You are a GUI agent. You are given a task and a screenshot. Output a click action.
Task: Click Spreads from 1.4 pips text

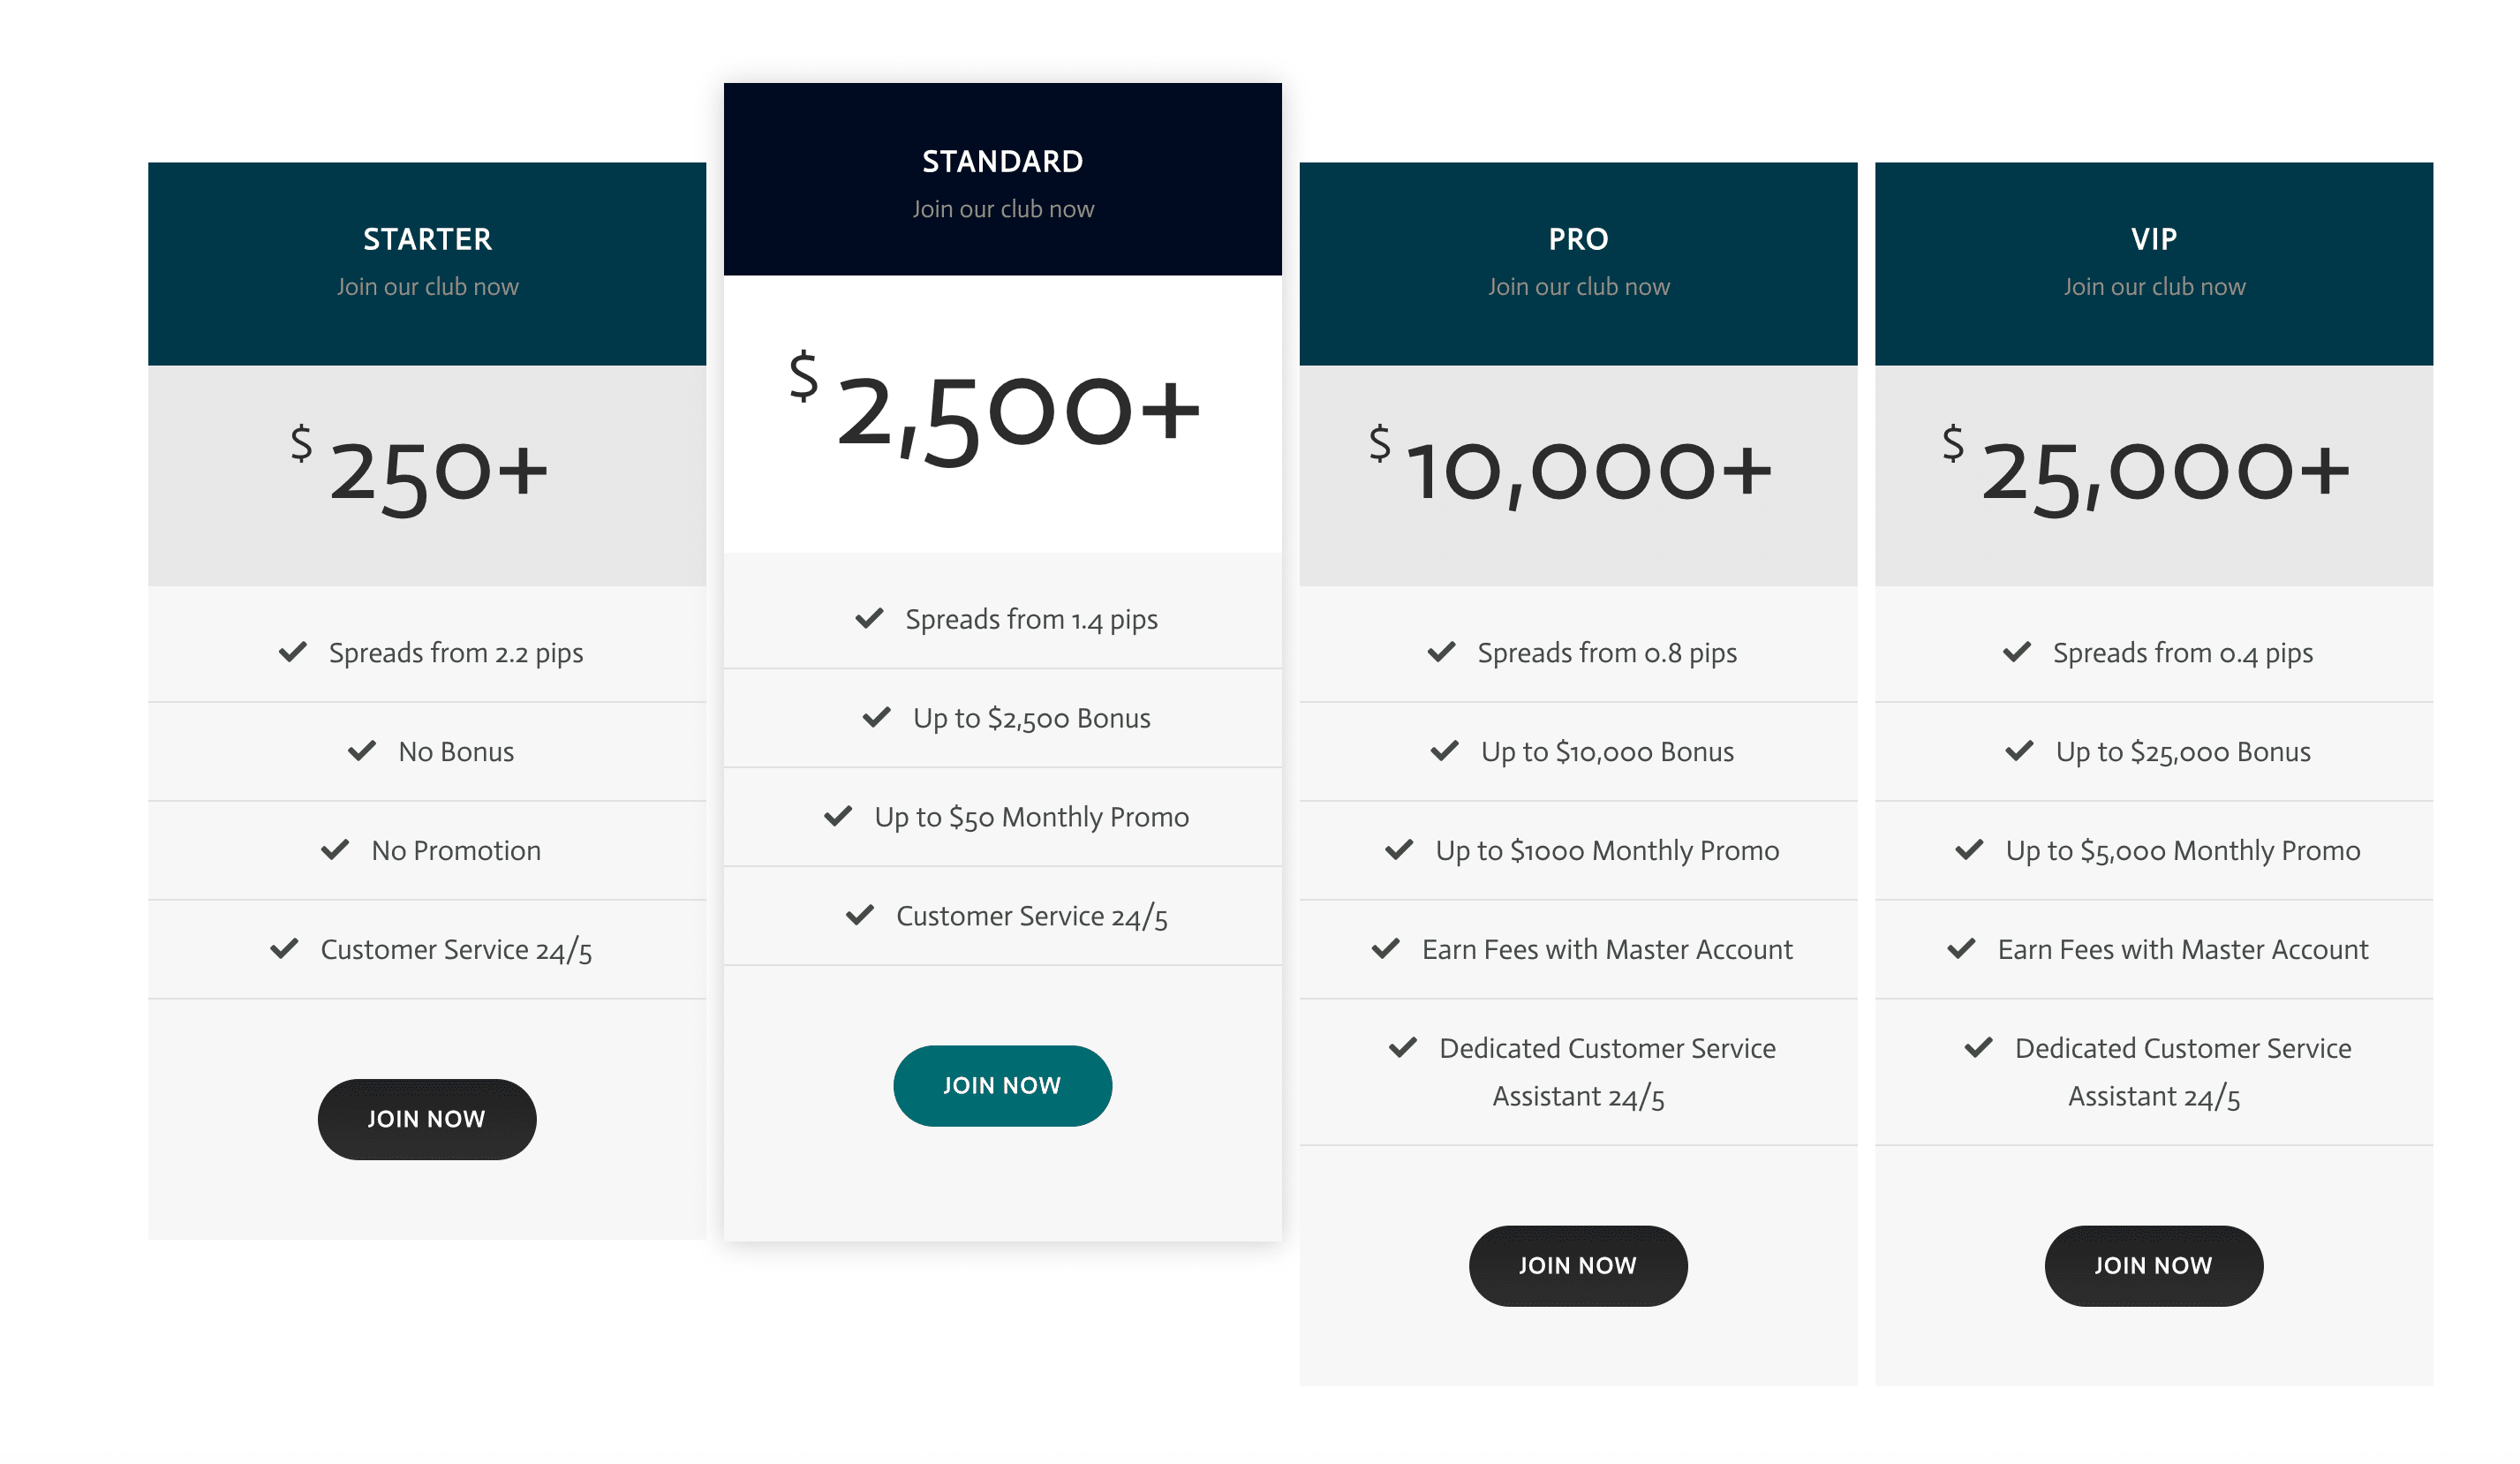click(x=1032, y=620)
